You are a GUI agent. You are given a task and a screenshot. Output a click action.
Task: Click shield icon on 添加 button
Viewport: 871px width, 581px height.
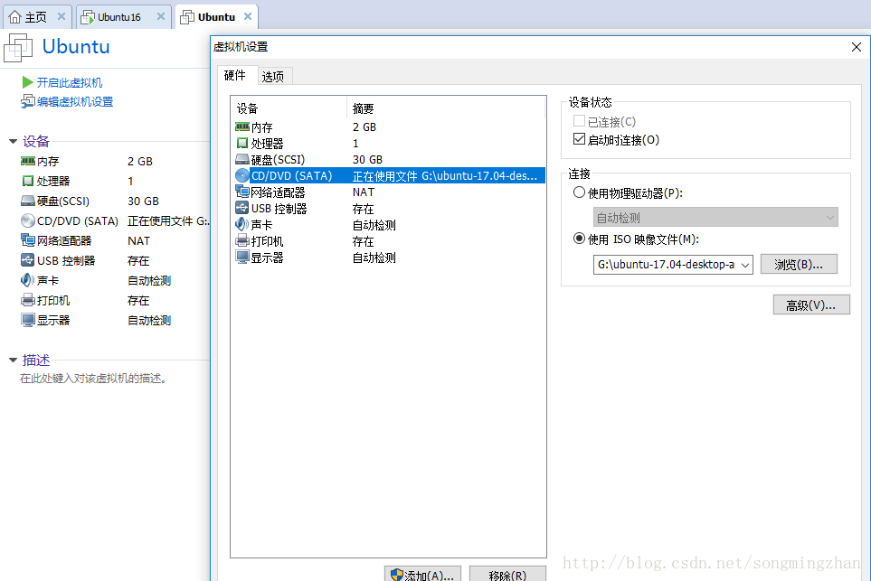point(397,575)
